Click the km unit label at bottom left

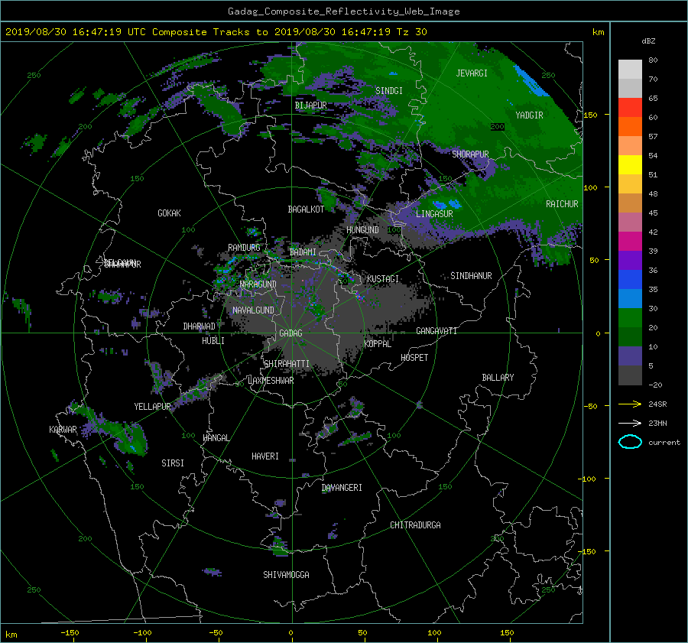[x=11, y=635]
